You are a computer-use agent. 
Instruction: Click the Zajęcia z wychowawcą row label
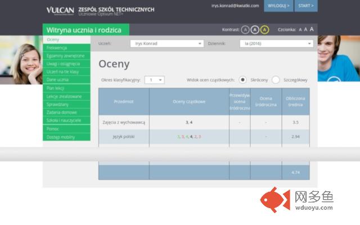pyautogui.click(x=124, y=123)
